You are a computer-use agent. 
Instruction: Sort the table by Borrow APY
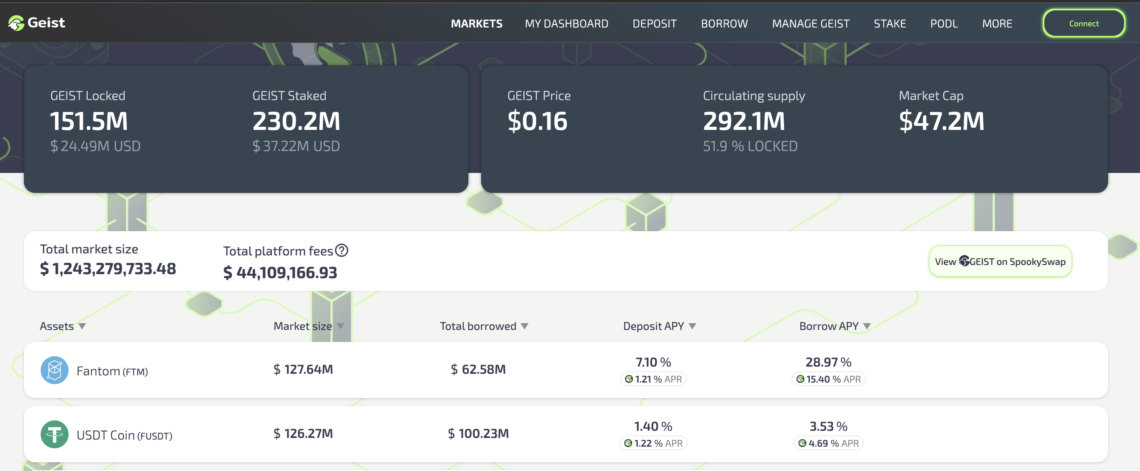[x=835, y=326]
